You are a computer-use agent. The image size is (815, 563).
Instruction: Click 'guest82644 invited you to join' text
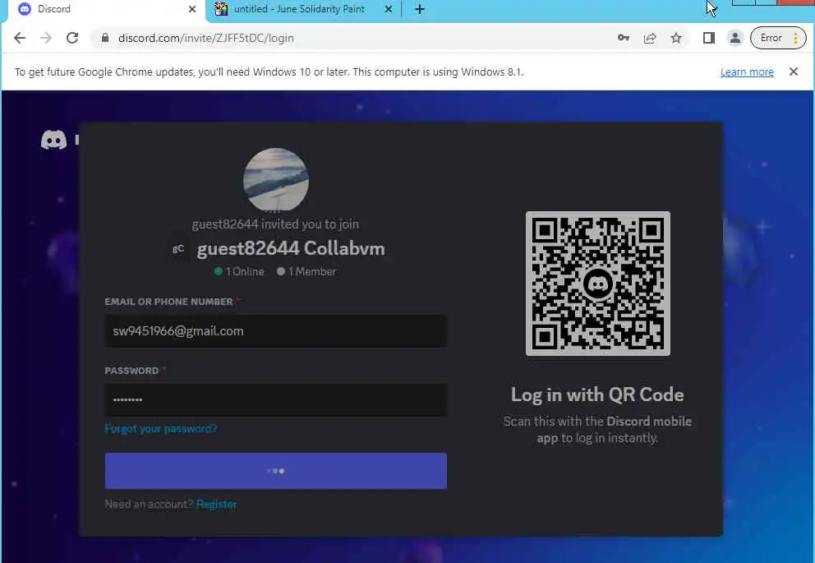point(275,224)
